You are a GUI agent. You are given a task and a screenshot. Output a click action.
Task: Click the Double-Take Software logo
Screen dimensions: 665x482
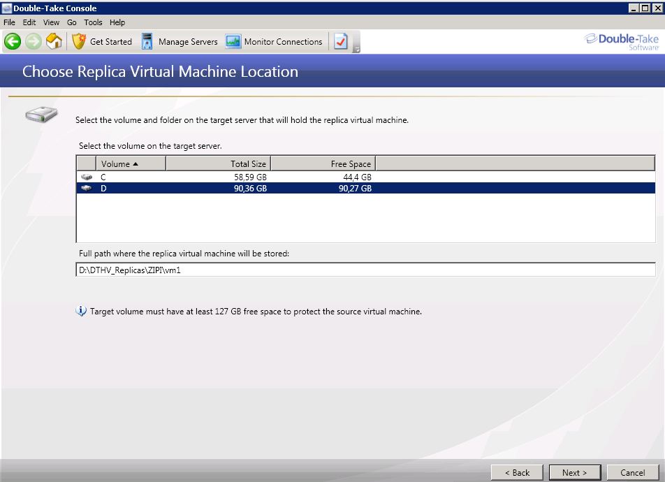coord(622,42)
